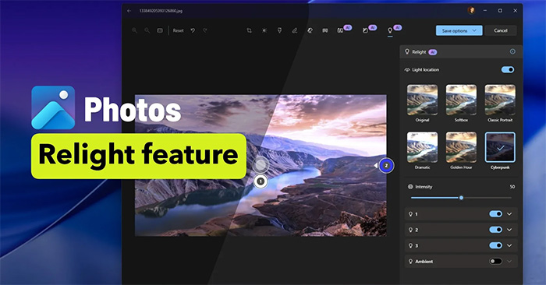The height and width of the screenshot is (285, 546).
Task: Open the Adjustment brightness tool
Action: pyautogui.click(x=264, y=30)
